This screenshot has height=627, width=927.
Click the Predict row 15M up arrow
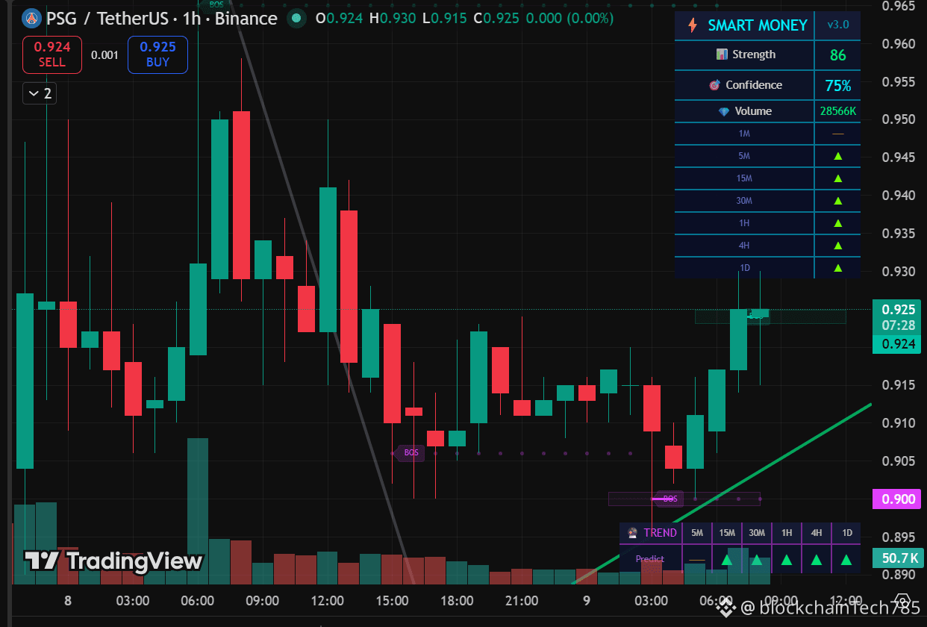coord(726,559)
